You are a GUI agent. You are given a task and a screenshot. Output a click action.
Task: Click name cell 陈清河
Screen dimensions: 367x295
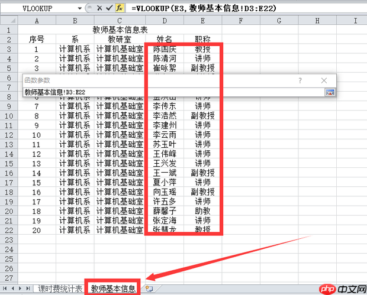point(165,59)
